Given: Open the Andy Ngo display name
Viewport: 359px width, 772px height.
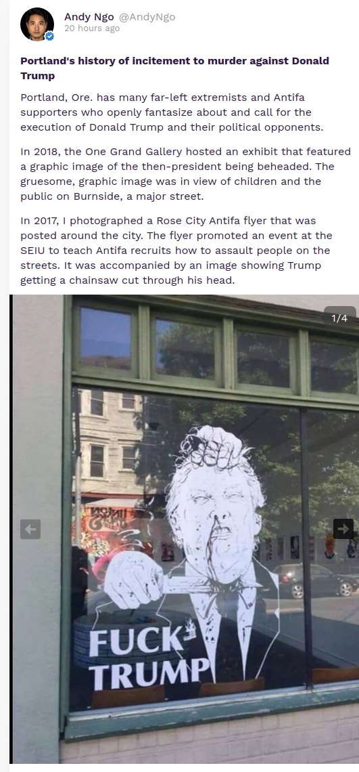Looking at the screenshot, I should [x=89, y=17].
